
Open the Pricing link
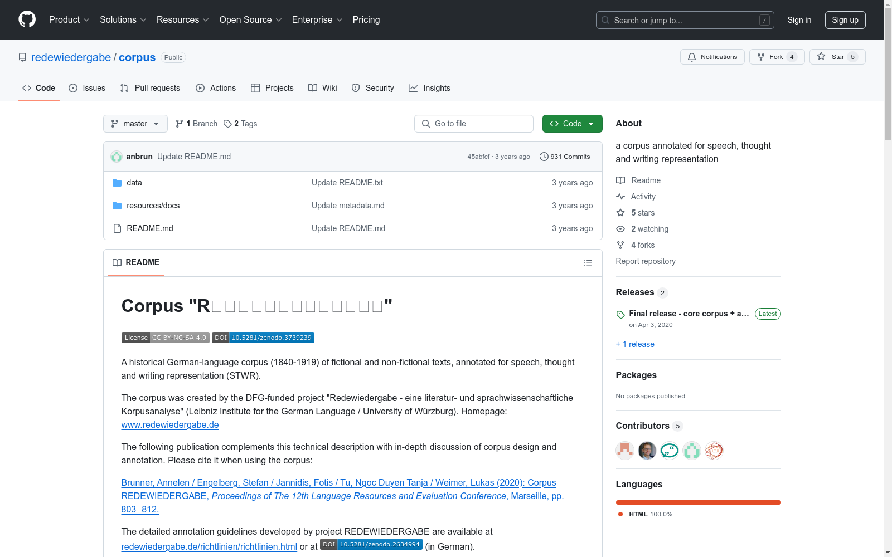366,20
